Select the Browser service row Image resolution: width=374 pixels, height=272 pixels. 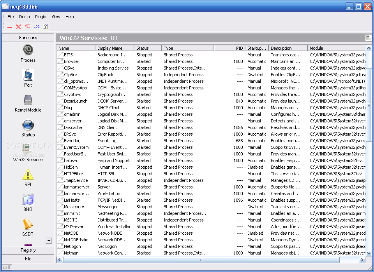211,61
